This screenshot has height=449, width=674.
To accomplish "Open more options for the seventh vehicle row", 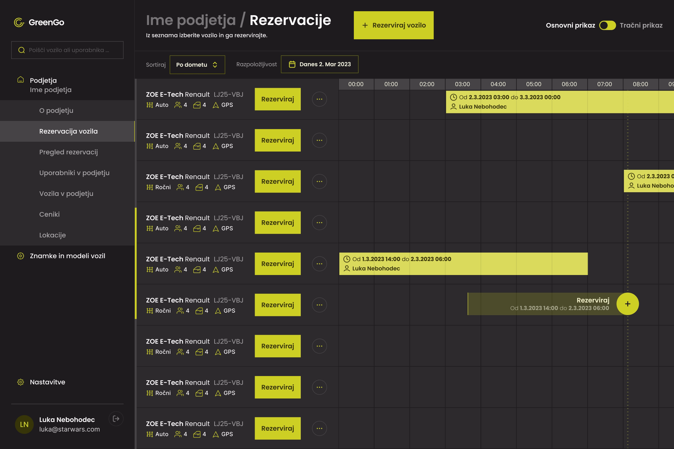I will pos(320,346).
